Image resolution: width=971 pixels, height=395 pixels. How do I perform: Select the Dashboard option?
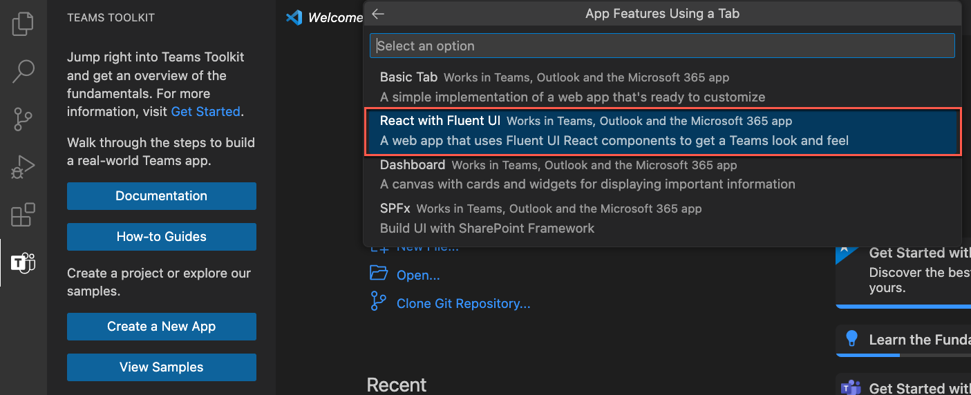662,174
